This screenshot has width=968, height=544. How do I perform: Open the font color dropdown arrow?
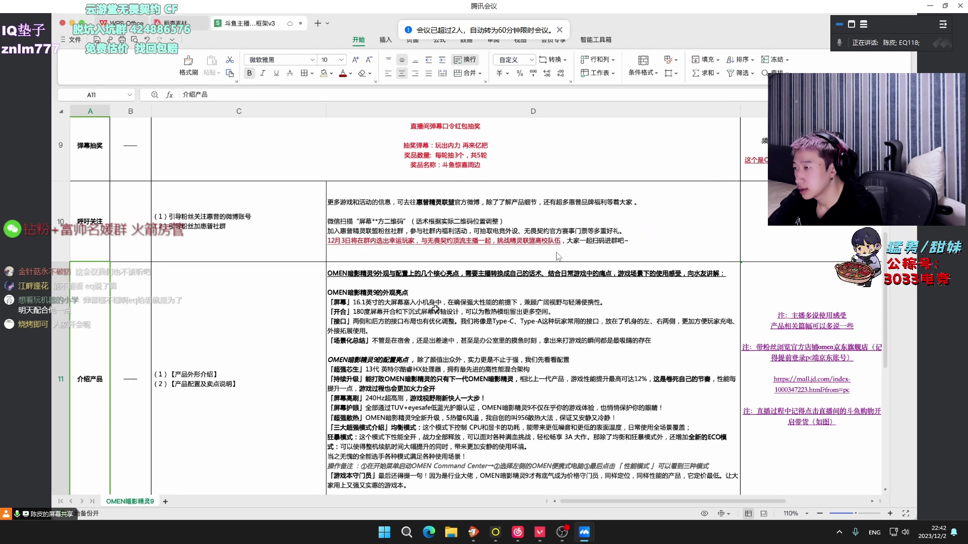pos(351,74)
